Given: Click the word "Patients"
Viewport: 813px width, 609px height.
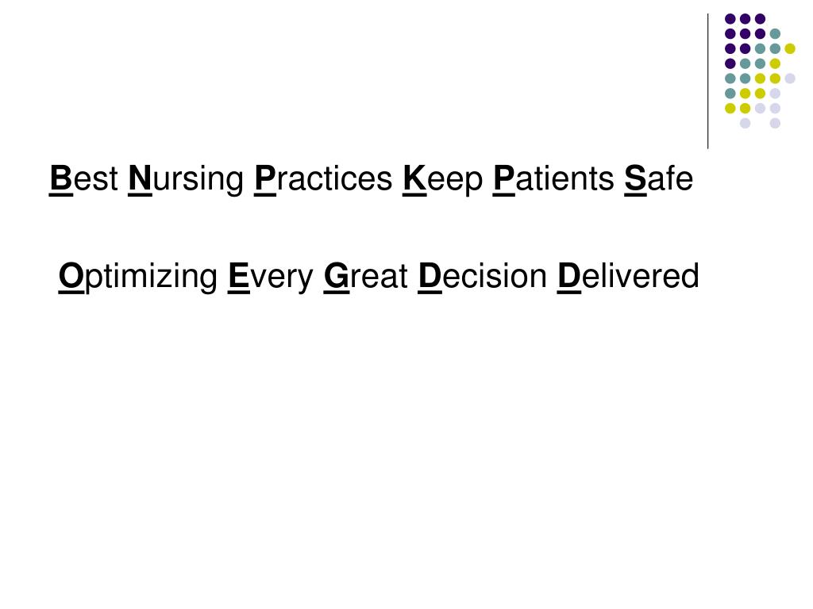Looking at the screenshot, I should point(553,178).
